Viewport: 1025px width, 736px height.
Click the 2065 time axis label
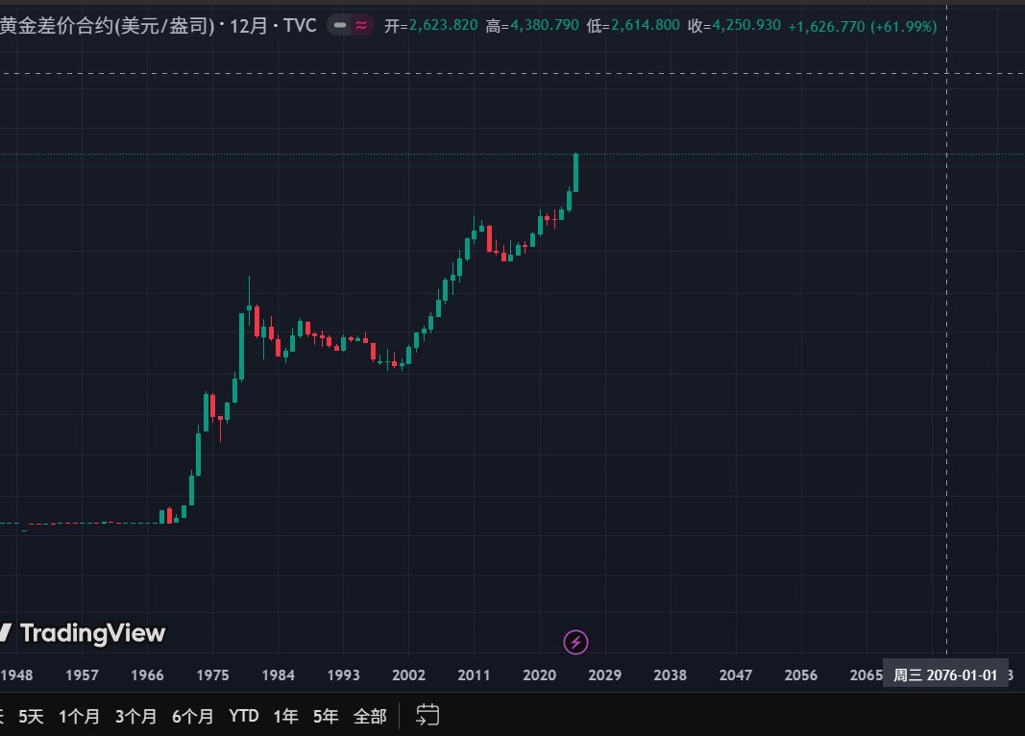[x=866, y=675]
